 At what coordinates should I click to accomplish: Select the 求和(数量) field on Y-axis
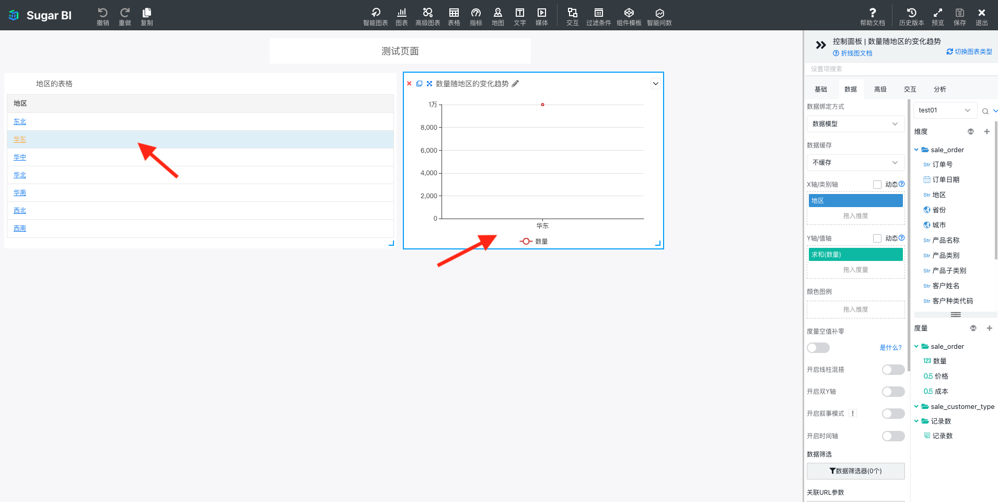tap(855, 255)
